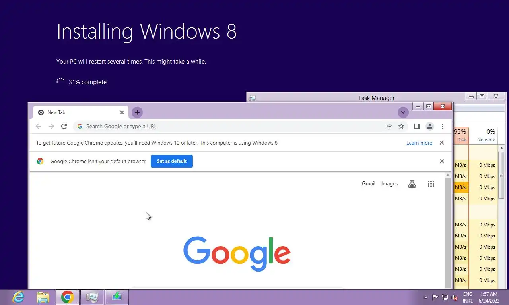Dismiss the default browser infobar
The image size is (509, 305).
click(x=442, y=161)
